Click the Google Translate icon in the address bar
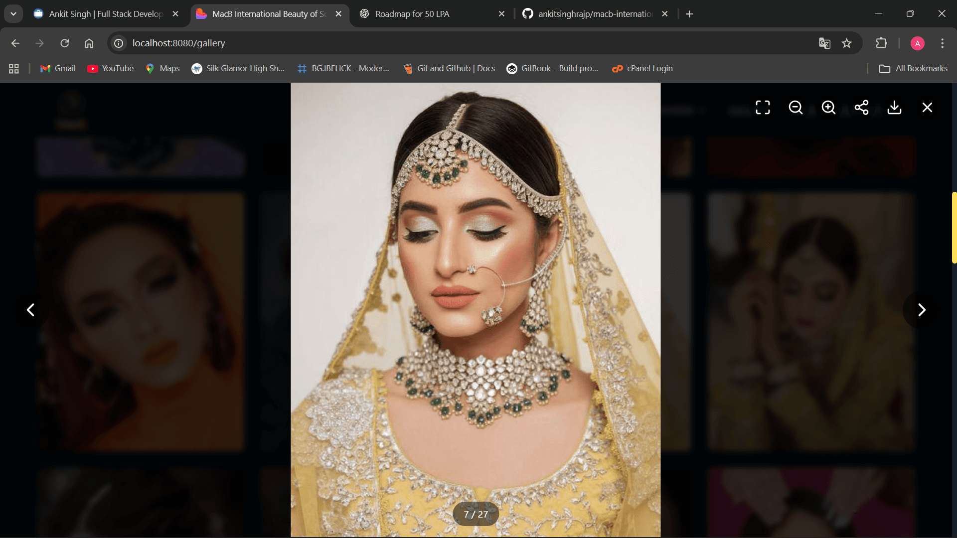This screenshot has width=957, height=538. (824, 43)
